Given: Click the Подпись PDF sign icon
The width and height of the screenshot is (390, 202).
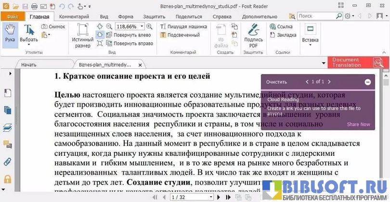Looking at the screenshot, I should click(253, 35).
